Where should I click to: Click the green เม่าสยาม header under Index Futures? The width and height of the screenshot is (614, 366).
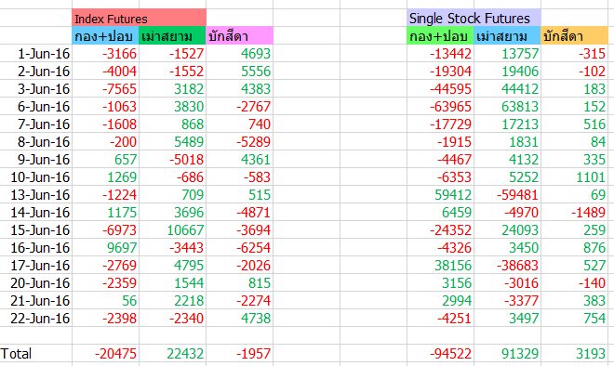172,35
